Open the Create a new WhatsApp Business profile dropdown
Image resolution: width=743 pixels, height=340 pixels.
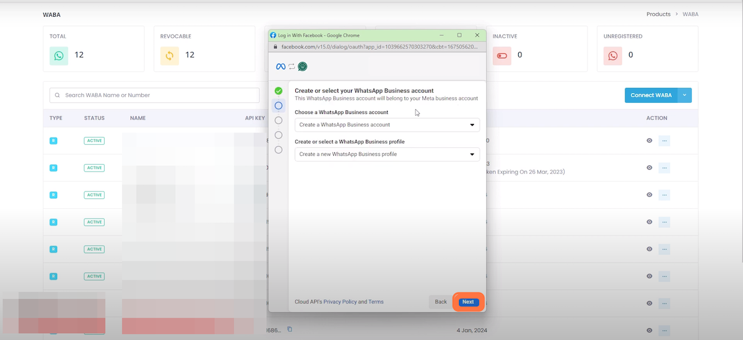pyautogui.click(x=387, y=154)
